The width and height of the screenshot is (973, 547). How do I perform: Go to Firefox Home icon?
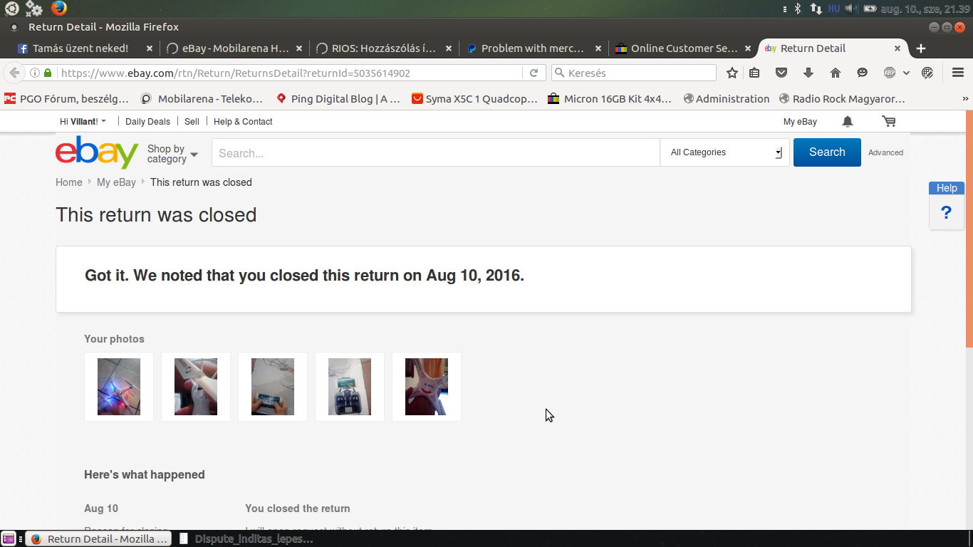click(836, 73)
